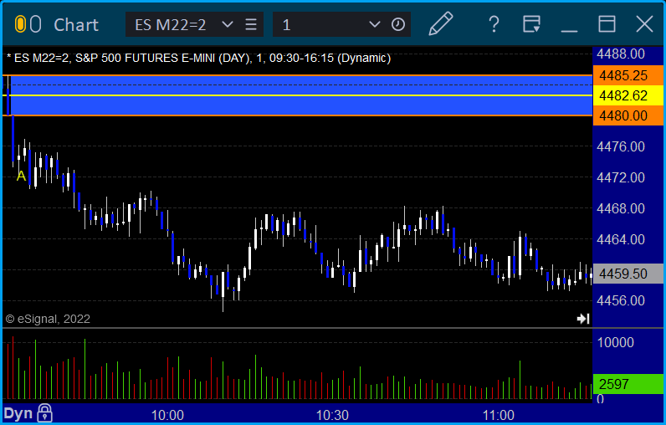
Task: Expand the interval dropdown arrow
Action: point(374,24)
